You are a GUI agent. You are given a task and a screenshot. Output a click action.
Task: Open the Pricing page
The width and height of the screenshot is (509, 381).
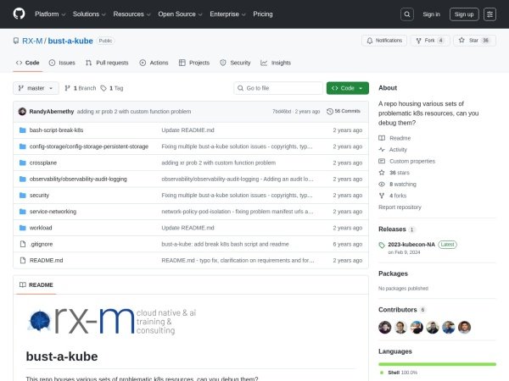263,14
